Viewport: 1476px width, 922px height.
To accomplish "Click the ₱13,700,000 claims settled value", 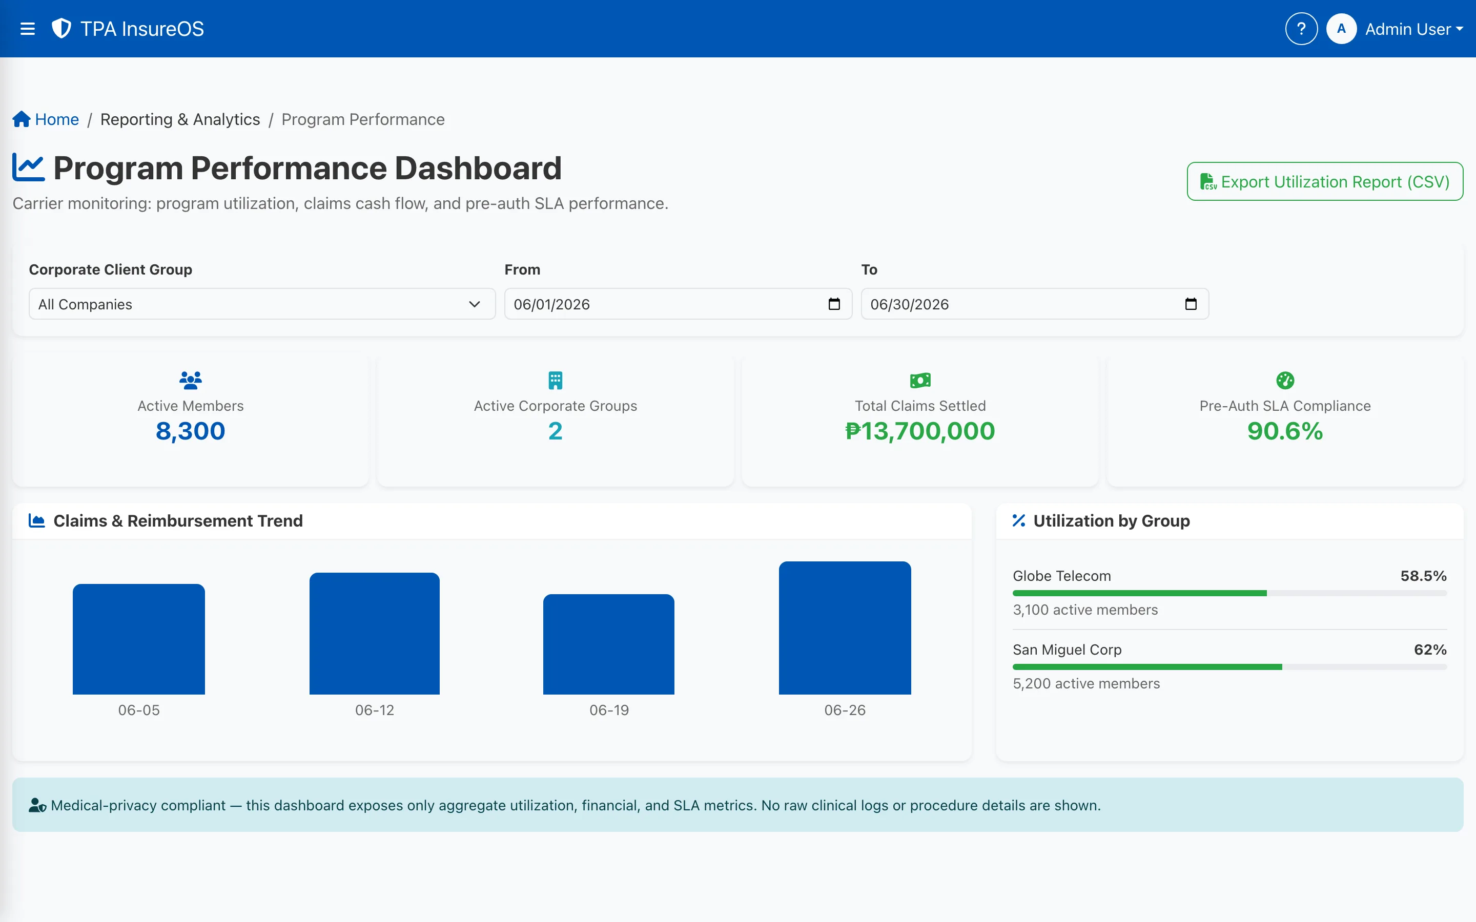I will click(920, 431).
